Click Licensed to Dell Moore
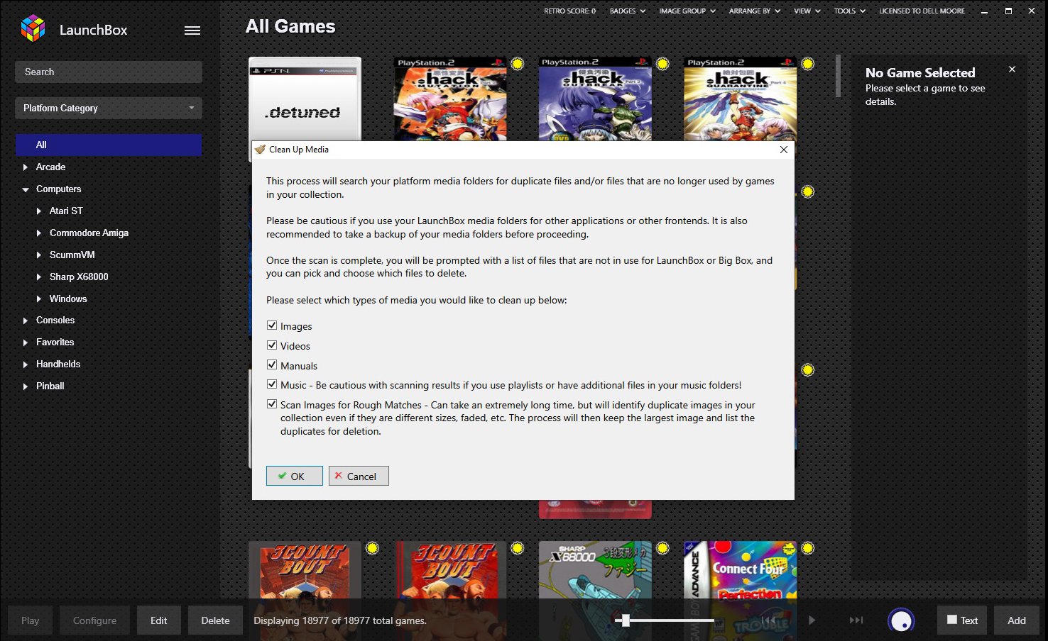The height and width of the screenshot is (641, 1048). coord(922,11)
